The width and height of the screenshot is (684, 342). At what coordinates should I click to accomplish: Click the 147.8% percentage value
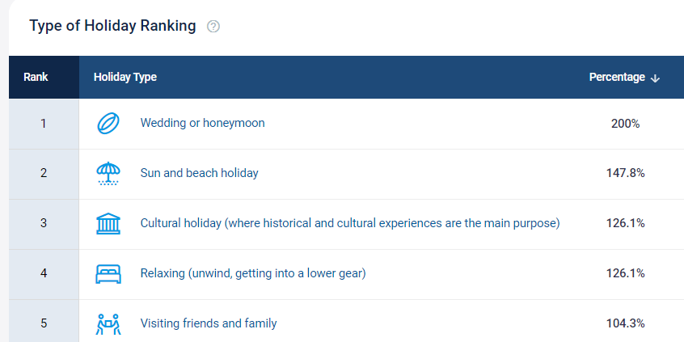(x=626, y=173)
